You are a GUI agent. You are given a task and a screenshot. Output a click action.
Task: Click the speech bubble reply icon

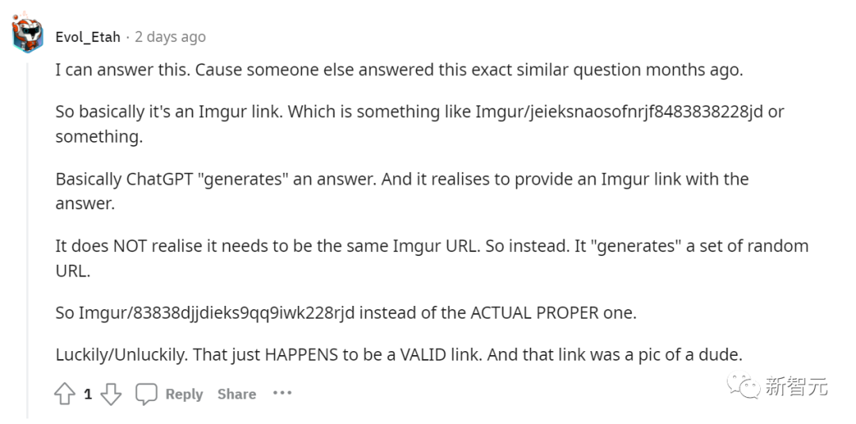tap(147, 394)
